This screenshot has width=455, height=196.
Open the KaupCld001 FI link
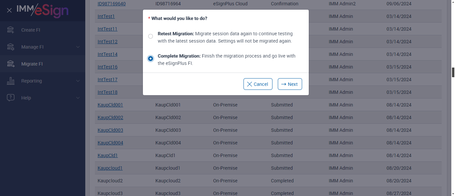(x=110, y=105)
